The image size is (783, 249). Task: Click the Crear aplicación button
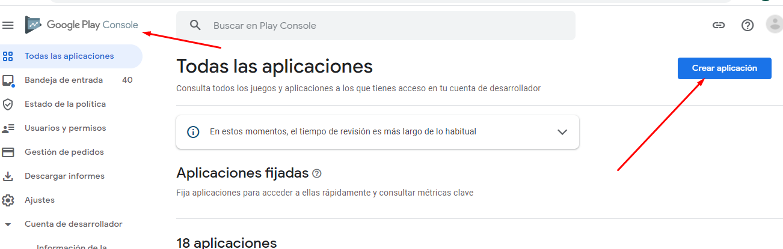tap(724, 68)
